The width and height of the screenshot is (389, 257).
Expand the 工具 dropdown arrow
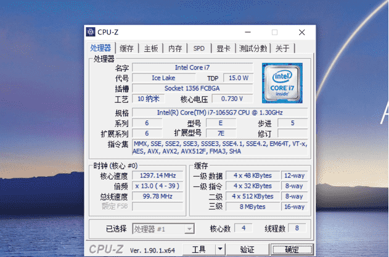[x=220, y=249]
